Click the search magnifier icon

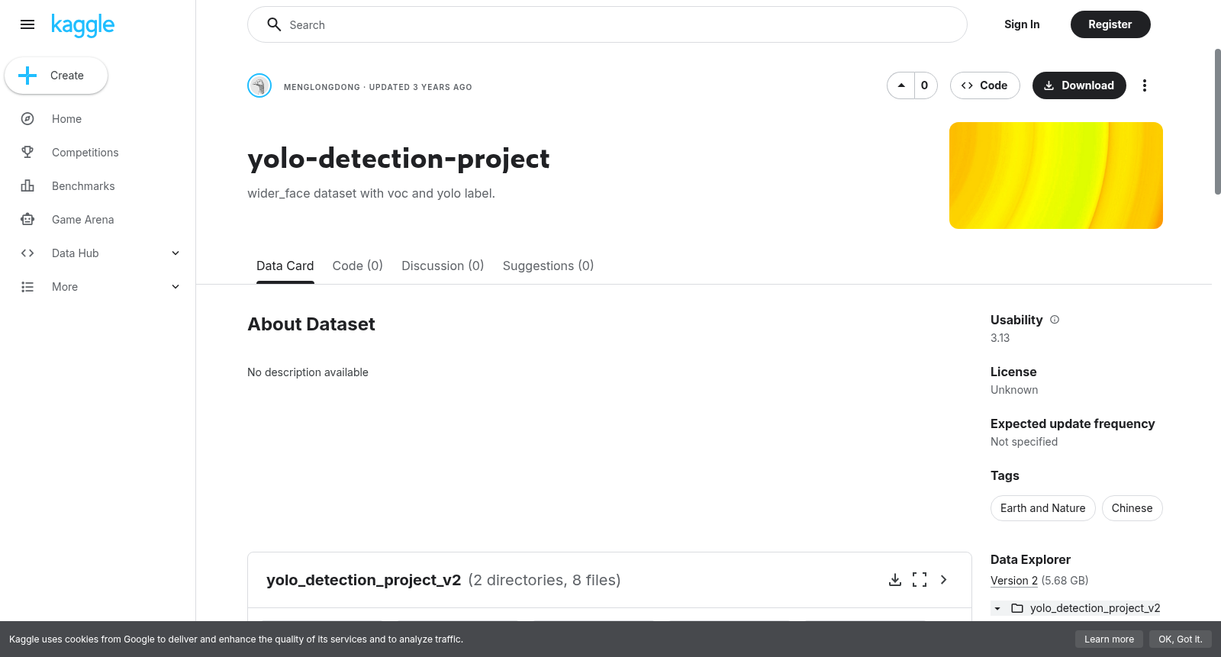pyautogui.click(x=274, y=24)
